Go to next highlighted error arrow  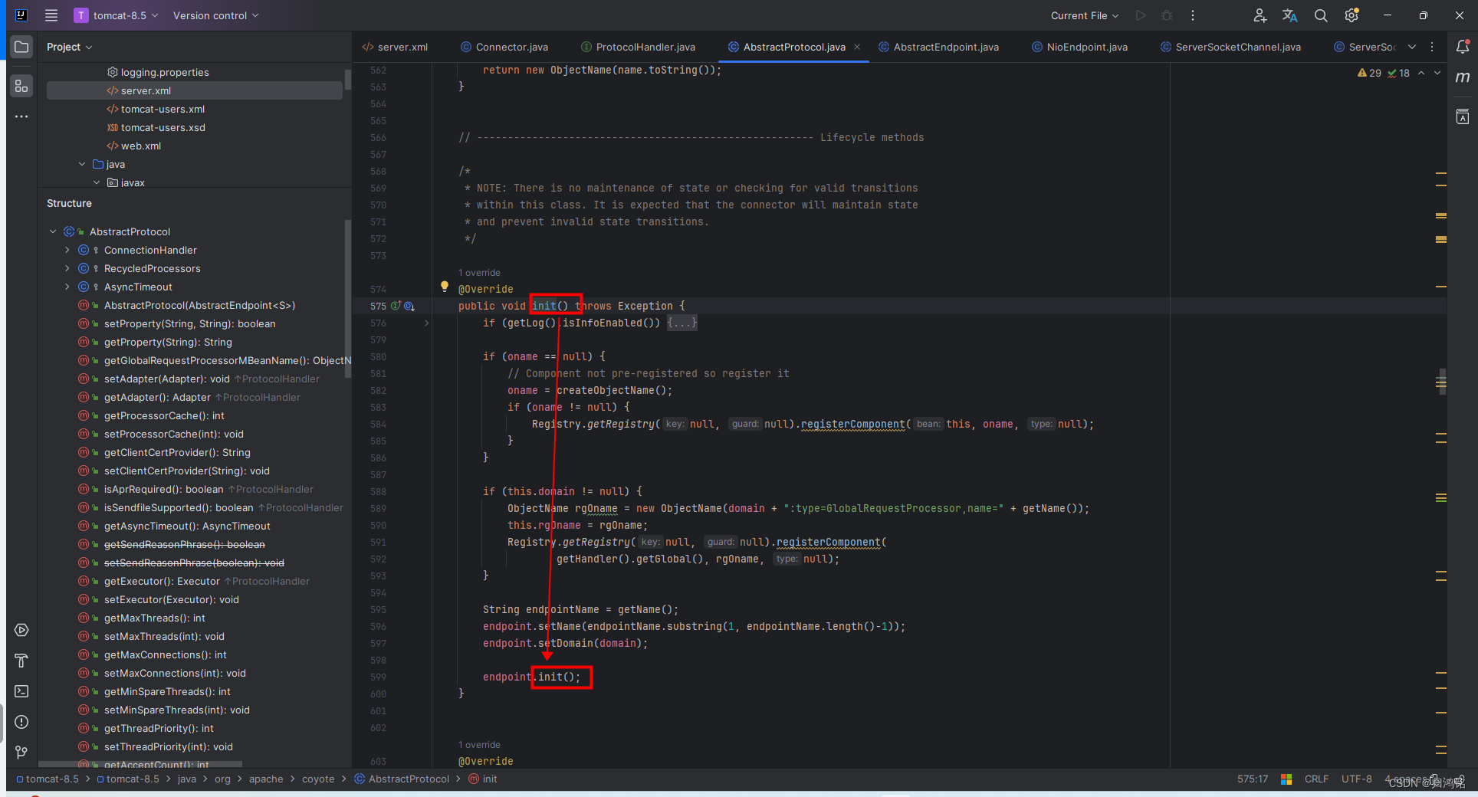click(1437, 73)
